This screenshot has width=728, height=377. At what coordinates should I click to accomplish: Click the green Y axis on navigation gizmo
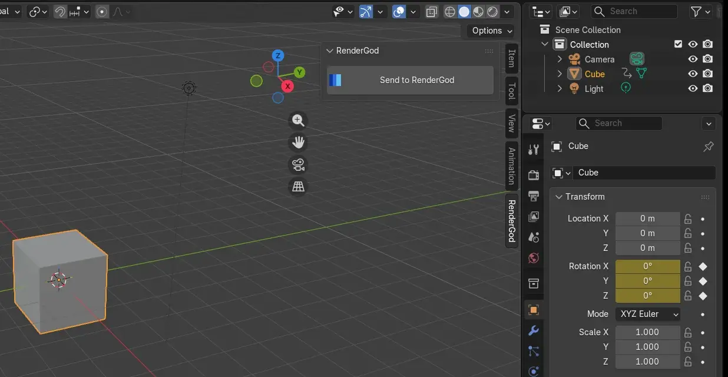[x=300, y=72]
